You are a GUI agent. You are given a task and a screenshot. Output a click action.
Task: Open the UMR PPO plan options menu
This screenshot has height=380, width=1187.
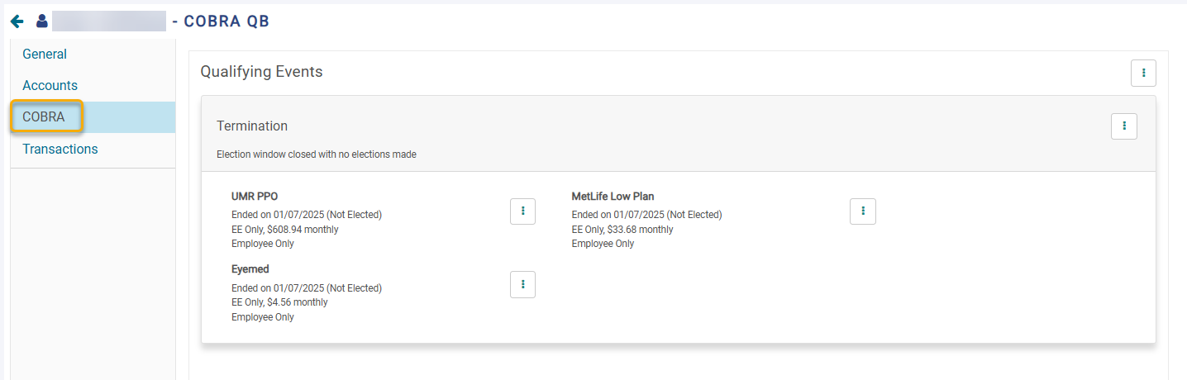(x=522, y=211)
